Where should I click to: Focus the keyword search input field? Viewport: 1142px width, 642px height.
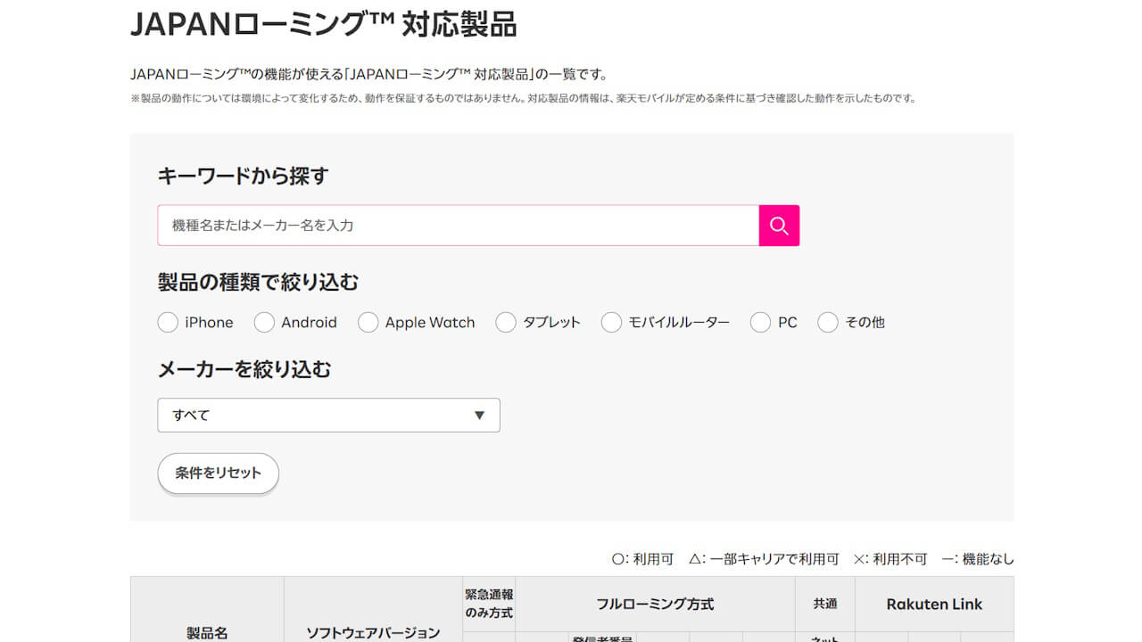coord(458,226)
